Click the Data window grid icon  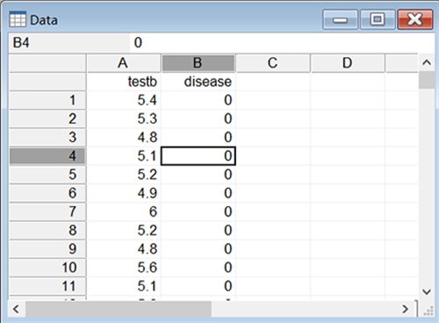pyautogui.click(x=18, y=19)
